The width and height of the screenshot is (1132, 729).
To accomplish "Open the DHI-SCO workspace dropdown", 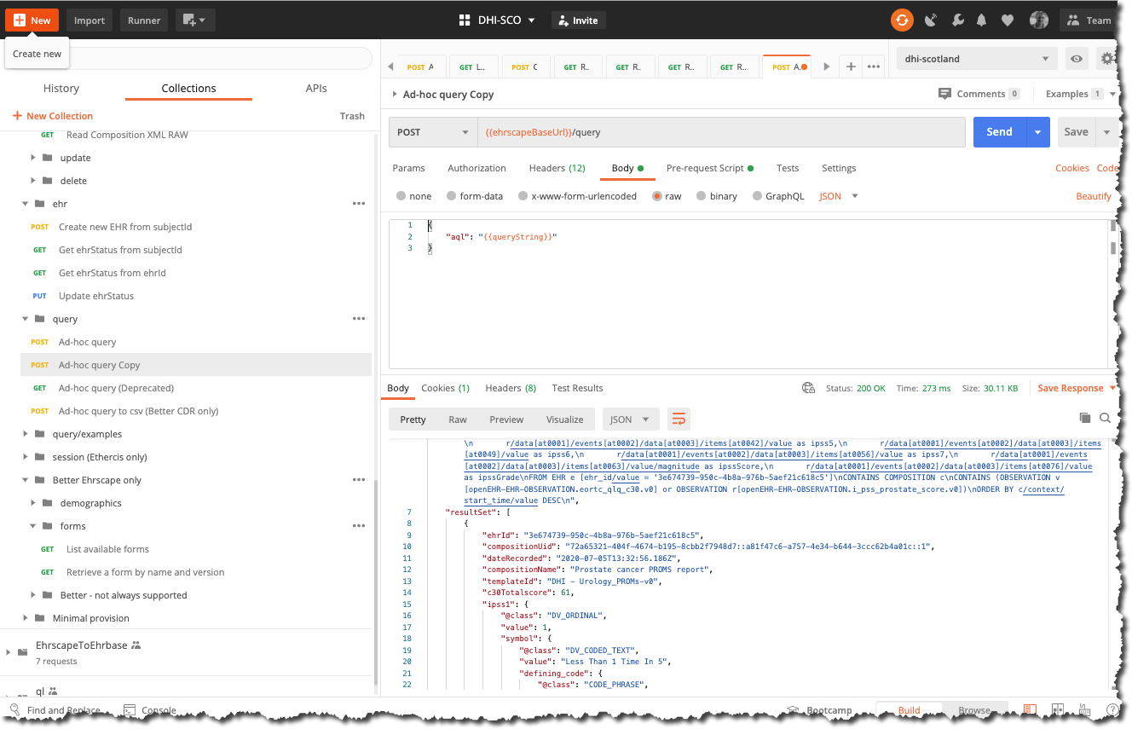I will [x=497, y=20].
